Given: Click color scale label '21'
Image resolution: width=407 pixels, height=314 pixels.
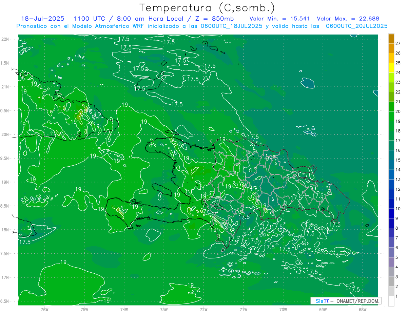Looking at the screenshot, I should pos(398,102).
